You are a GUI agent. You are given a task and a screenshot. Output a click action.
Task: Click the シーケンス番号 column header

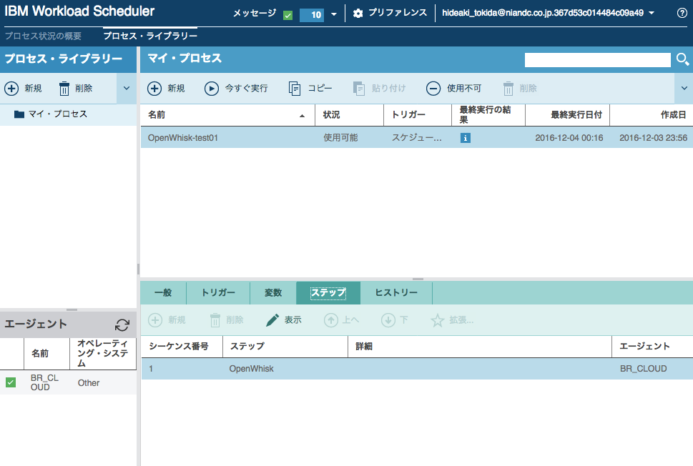click(x=179, y=347)
